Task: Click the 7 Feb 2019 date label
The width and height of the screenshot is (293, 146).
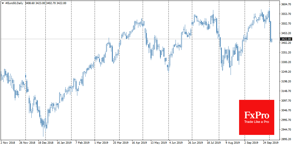Action: point(83,143)
